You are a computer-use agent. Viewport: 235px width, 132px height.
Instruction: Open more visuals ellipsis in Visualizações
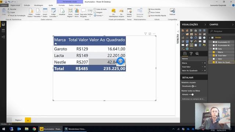pyautogui.click(x=191, y=49)
